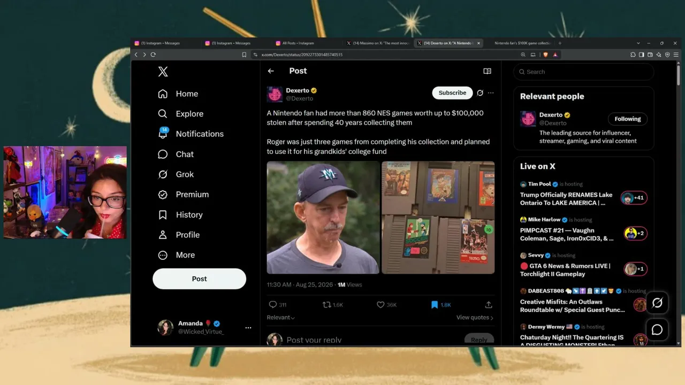Open Premium in the sidebar
This screenshot has width=685, height=385.
pyautogui.click(x=184, y=195)
